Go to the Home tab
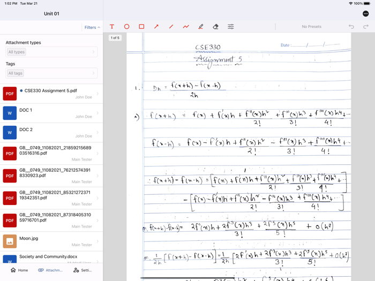The image size is (375, 281). pyautogui.click(x=19, y=270)
